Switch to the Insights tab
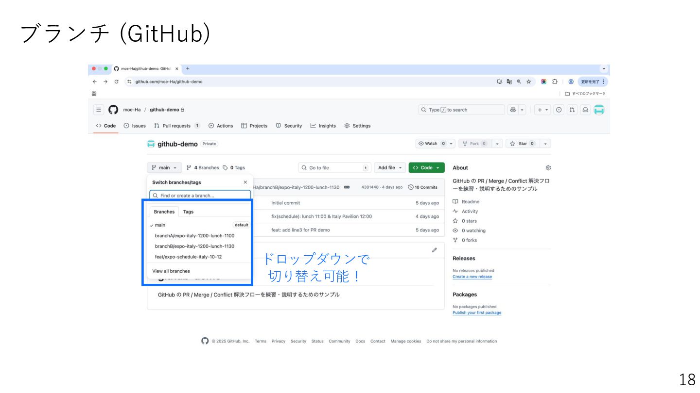Screen dimensions: 700x393 pyautogui.click(x=323, y=126)
